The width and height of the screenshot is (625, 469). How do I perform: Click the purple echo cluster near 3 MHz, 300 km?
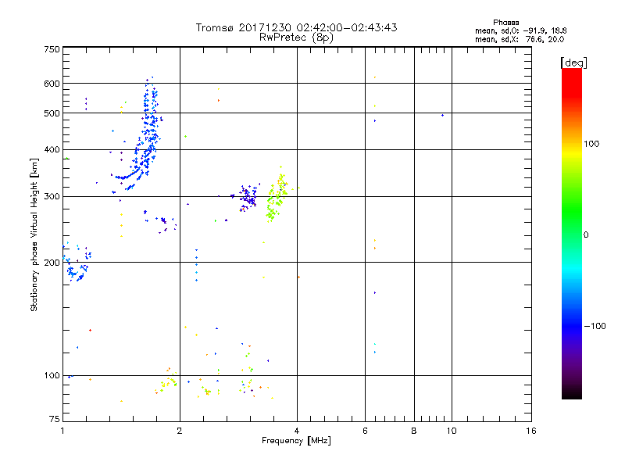248,198
